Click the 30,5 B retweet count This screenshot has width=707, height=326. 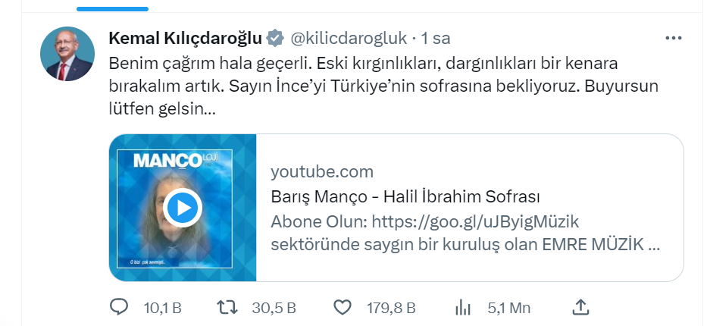274,308
